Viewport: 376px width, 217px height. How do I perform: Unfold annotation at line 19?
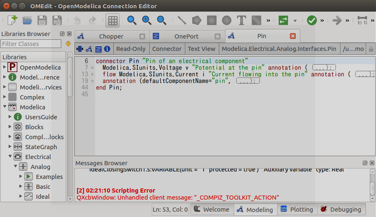point(93,81)
